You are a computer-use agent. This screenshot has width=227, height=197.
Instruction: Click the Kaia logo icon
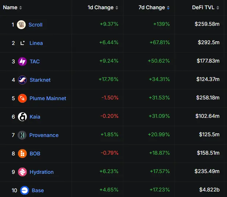(22, 117)
